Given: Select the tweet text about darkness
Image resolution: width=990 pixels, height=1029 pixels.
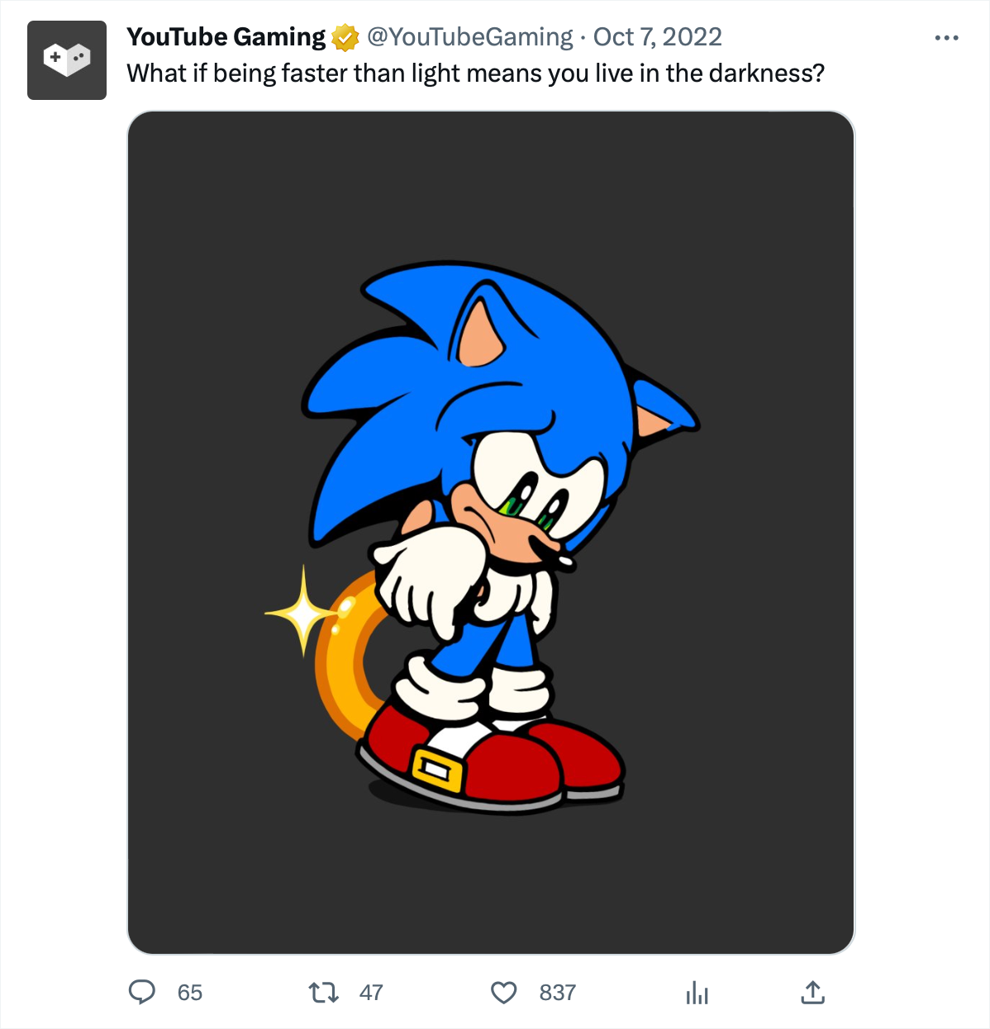Looking at the screenshot, I should [x=476, y=73].
